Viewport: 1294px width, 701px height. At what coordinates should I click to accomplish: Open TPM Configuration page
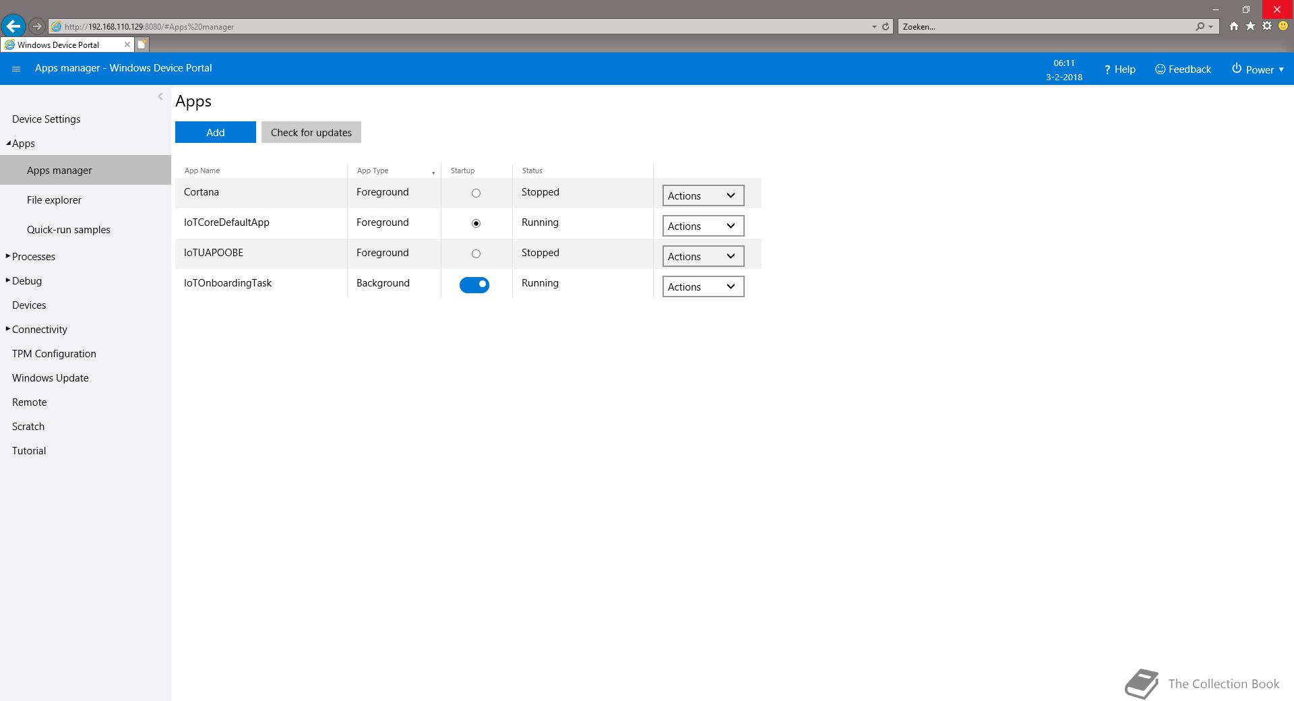(x=54, y=354)
